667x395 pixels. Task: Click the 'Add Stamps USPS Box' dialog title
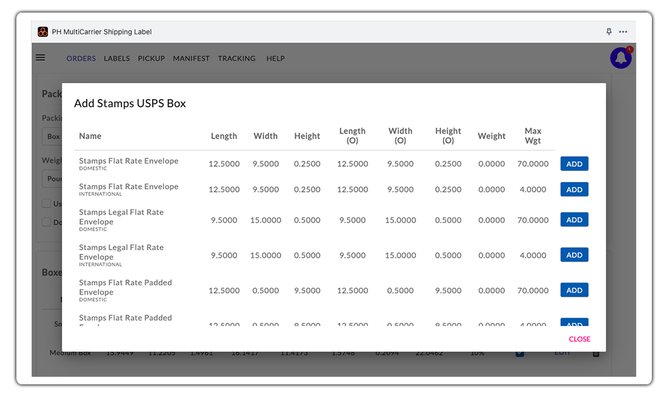coord(130,103)
